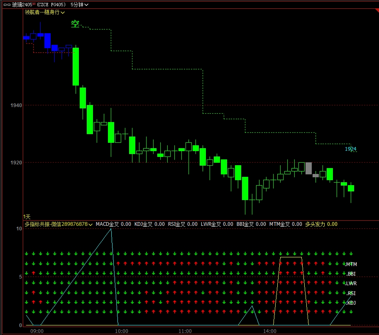Click the link chain icon beside 玻璃2405
Viewport: 379px width, 335px height.
pyautogui.click(x=6, y=5)
